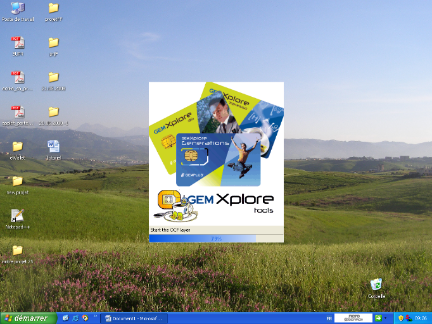Select the eWallet folder icon
The width and height of the screenshot is (432, 324).
tap(18, 147)
